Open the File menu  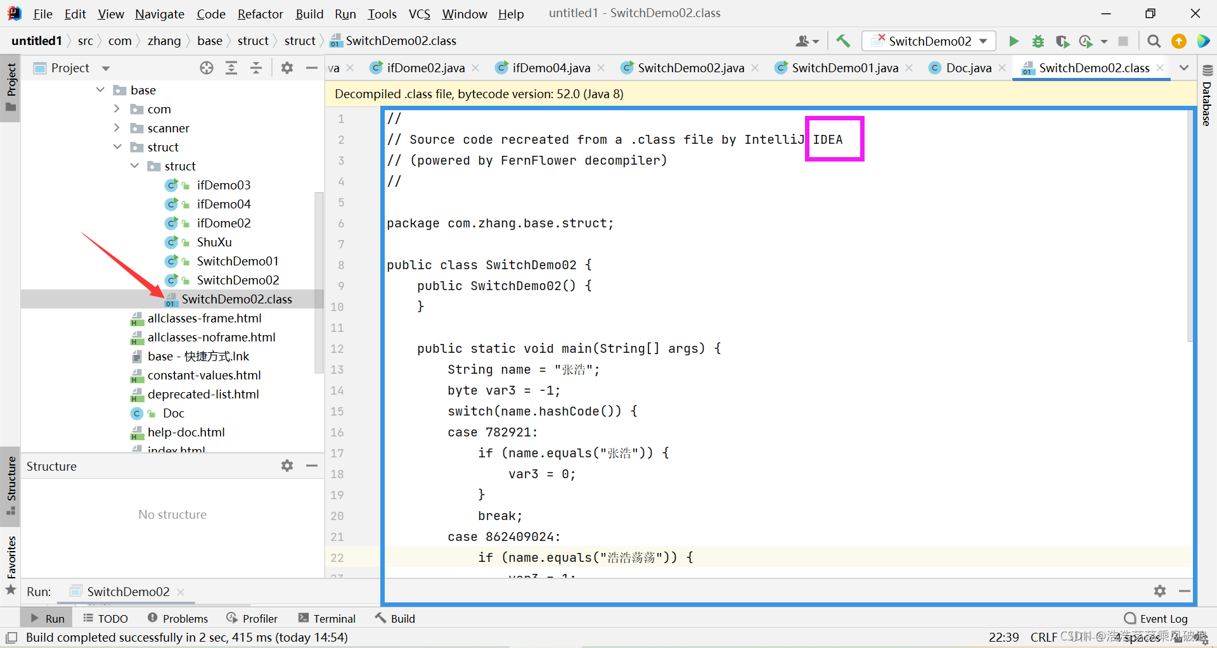click(x=43, y=13)
